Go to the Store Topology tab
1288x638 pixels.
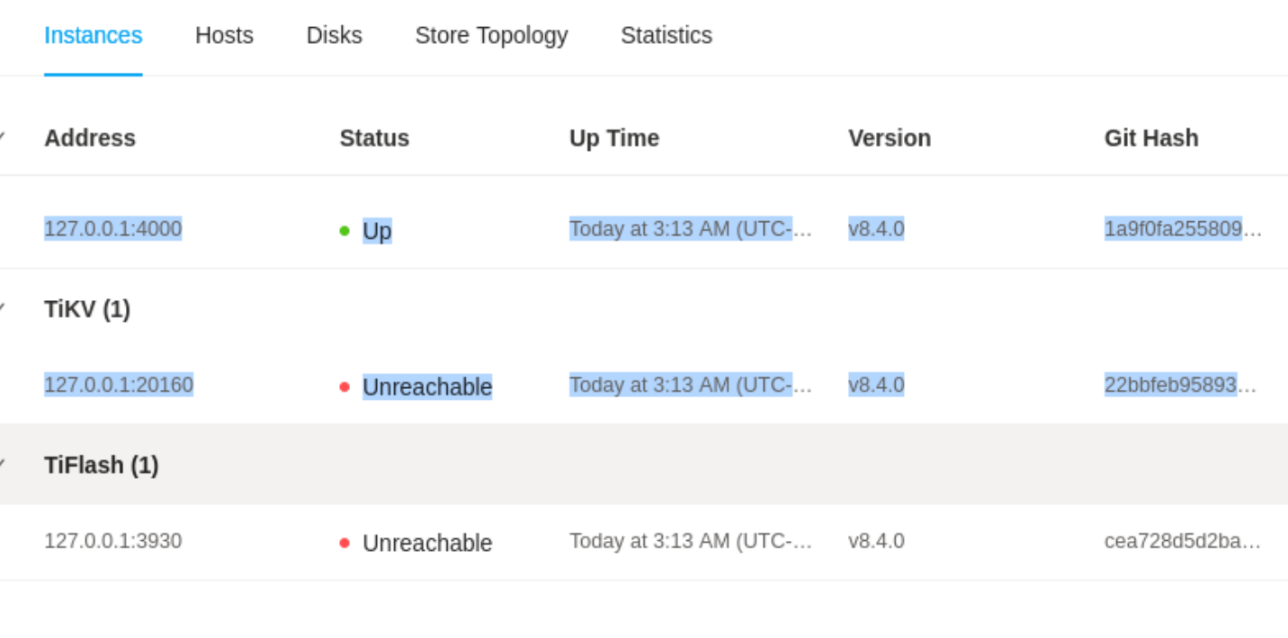pos(491,35)
